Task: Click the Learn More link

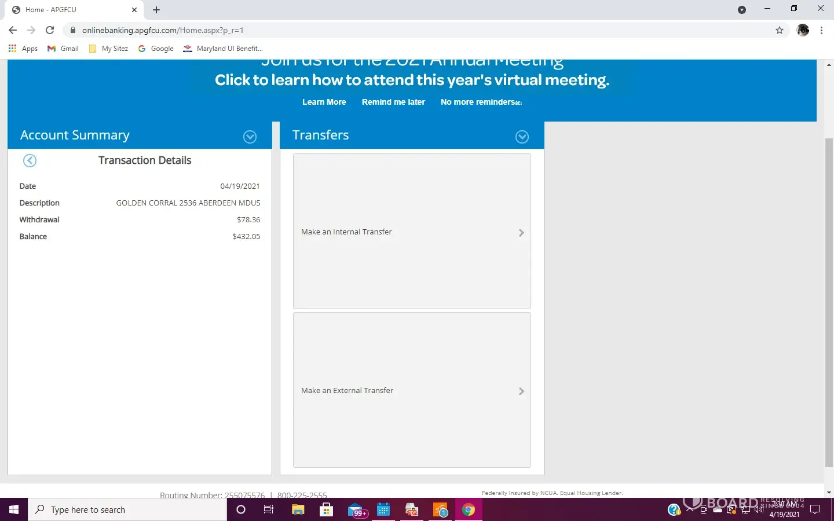Action: point(324,102)
